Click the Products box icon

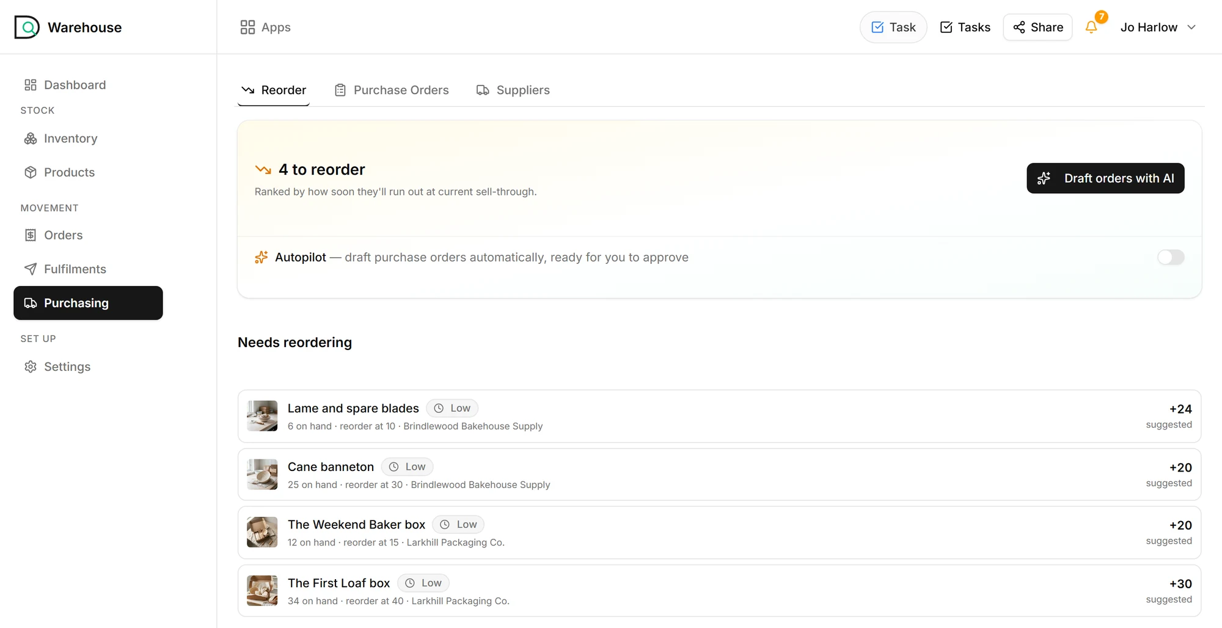coord(31,172)
